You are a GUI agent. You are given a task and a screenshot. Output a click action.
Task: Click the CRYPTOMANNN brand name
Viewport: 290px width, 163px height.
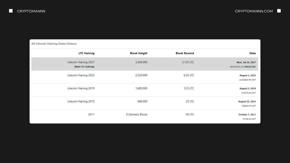click(x=31, y=11)
